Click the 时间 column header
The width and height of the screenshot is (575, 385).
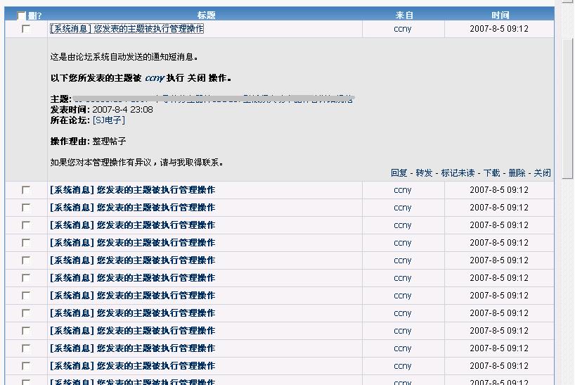pyautogui.click(x=500, y=15)
